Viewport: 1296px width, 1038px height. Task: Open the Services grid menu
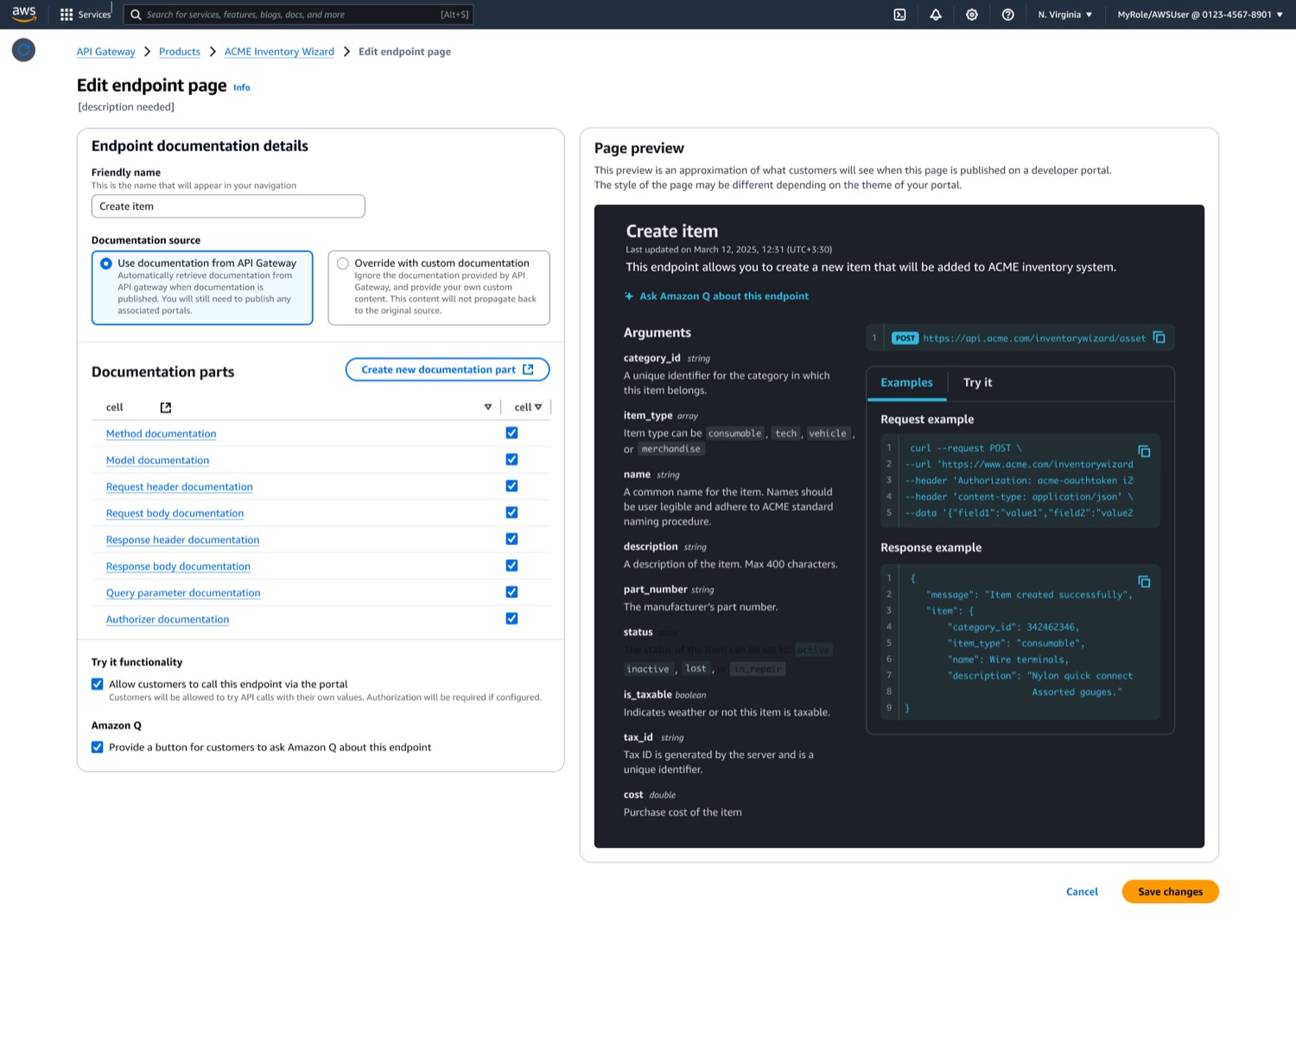[86, 15]
